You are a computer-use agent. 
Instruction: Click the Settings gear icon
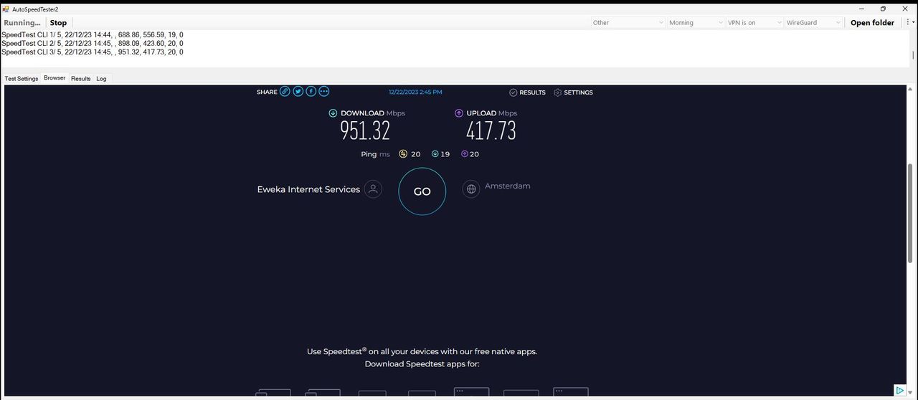pyautogui.click(x=558, y=92)
